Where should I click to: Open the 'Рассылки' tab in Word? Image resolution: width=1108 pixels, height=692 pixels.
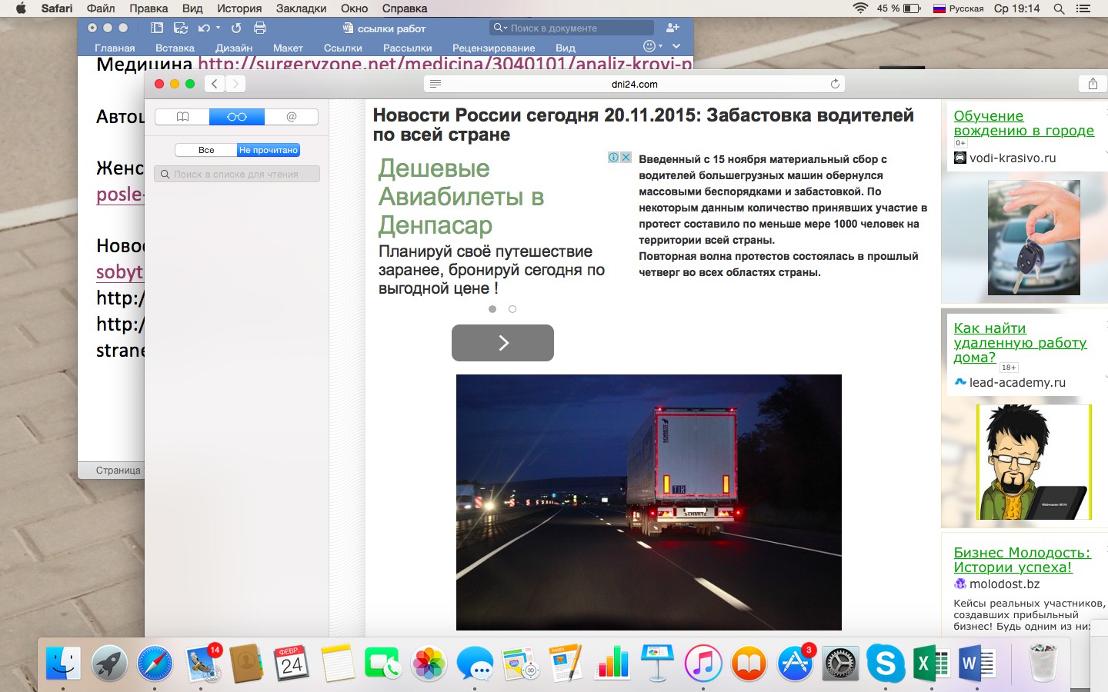click(407, 48)
